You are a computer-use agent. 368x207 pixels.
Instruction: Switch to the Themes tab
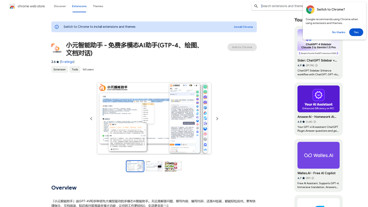(x=98, y=7)
